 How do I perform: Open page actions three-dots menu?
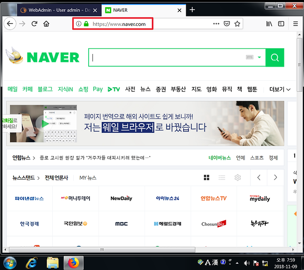[x=216, y=24]
